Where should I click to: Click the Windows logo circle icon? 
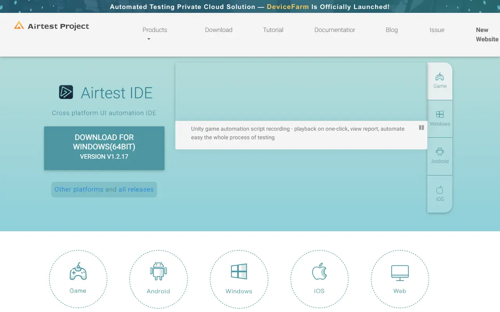[x=239, y=279]
